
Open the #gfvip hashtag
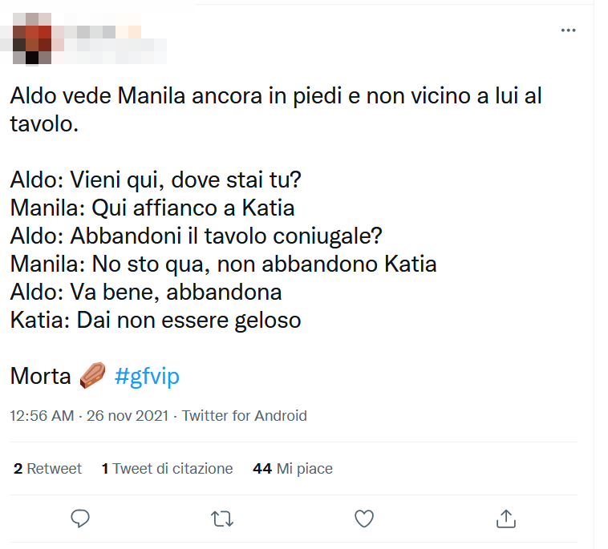[x=147, y=376]
